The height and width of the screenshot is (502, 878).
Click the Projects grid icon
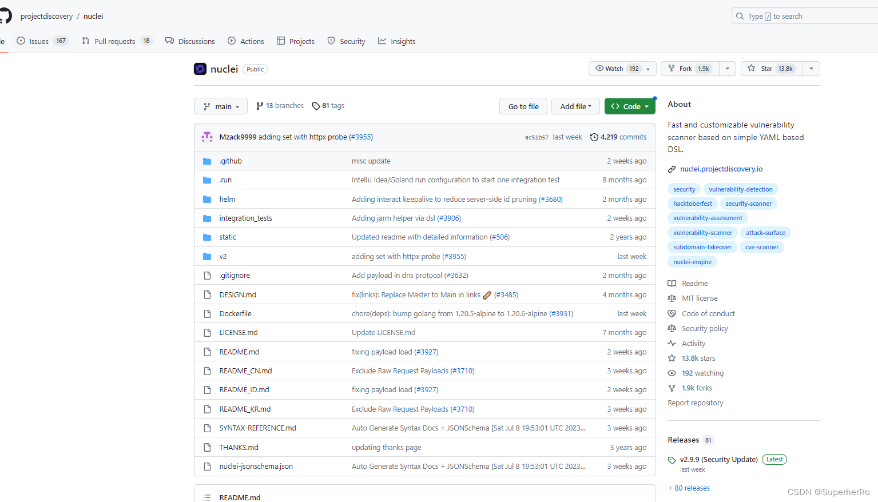coord(280,41)
